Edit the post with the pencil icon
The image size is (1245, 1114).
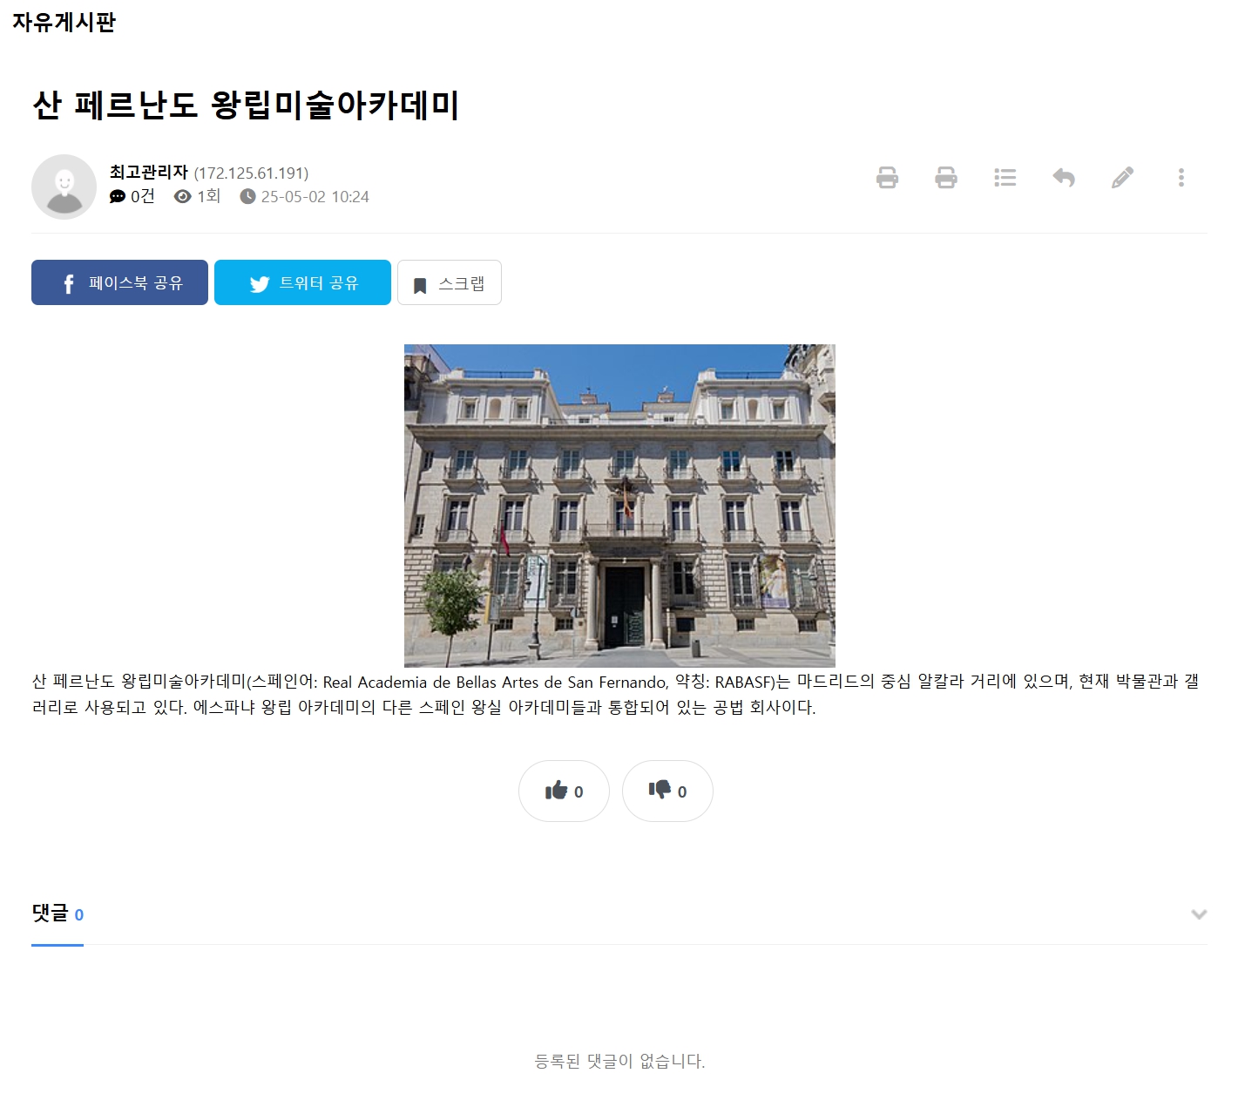[x=1122, y=178]
